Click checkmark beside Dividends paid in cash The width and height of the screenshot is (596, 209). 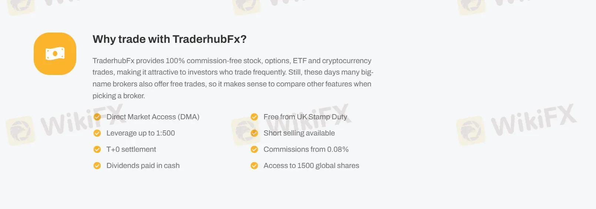(x=97, y=166)
